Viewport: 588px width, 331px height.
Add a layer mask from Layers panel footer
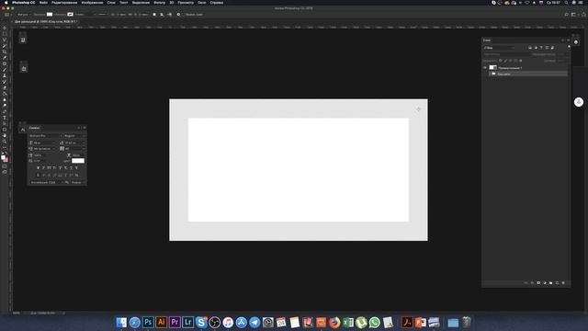point(538,283)
